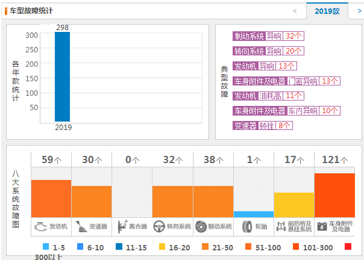The image size is (364, 260).
Task: Click the 300 y-axis tick label
Action: [31, 36]
